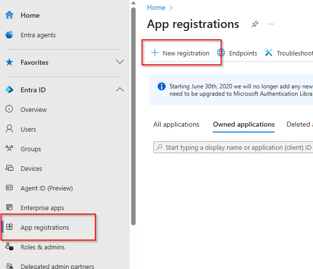The image size is (313, 269).
Task: Click the Devices icon in sidebar
Action: (x=9, y=168)
